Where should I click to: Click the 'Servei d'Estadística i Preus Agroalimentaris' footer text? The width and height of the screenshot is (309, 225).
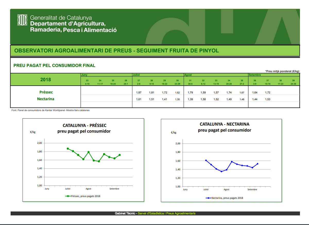tap(167, 213)
